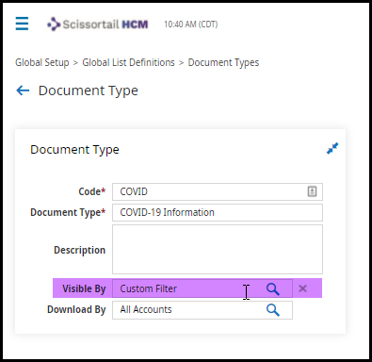The height and width of the screenshot is (362, 372).
Task: Click the 10:40 AM (CDT) time display
Action: coord(191,25)
